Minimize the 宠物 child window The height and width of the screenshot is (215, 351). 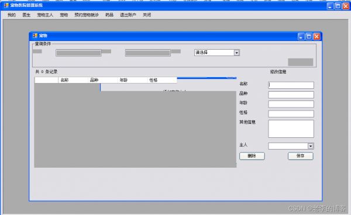[x=301, y=36]
